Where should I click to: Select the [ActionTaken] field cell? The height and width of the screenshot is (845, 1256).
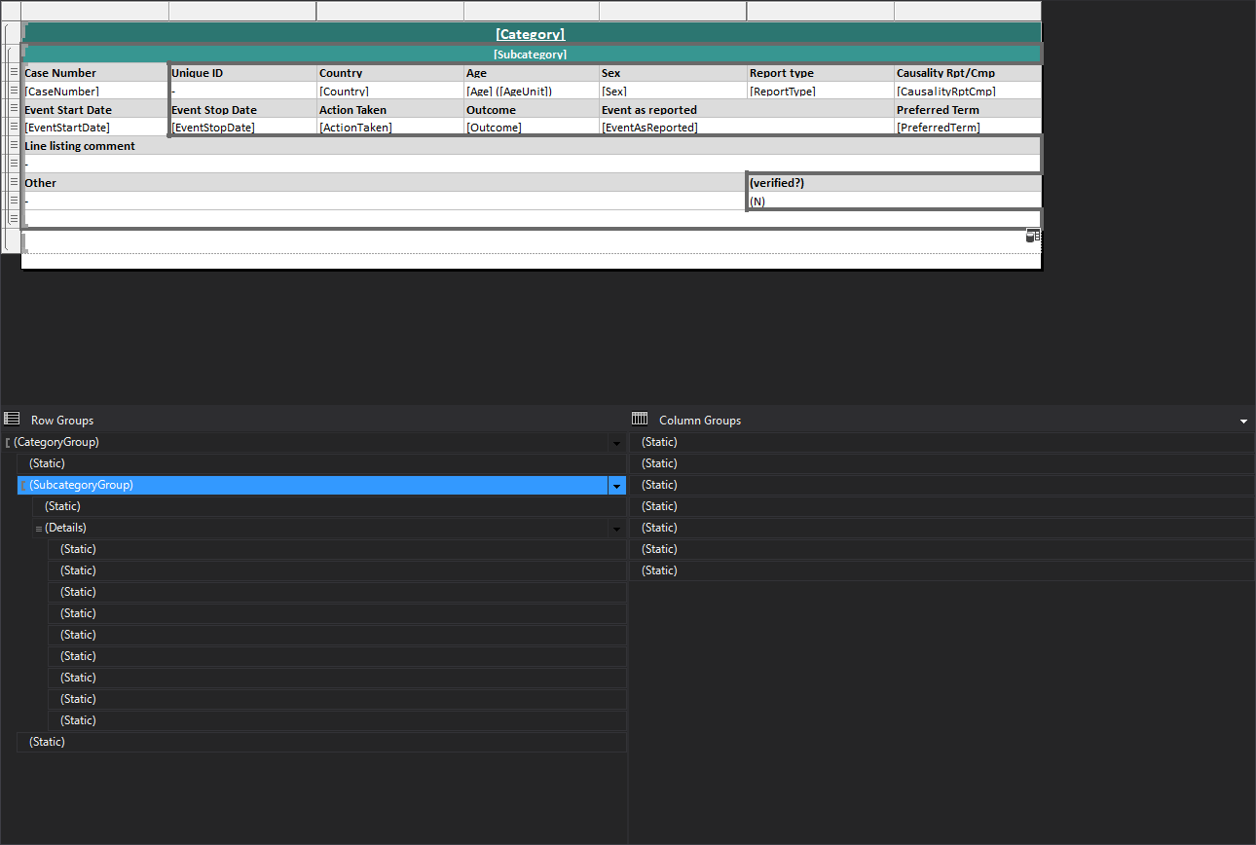(x=390, y=127)
